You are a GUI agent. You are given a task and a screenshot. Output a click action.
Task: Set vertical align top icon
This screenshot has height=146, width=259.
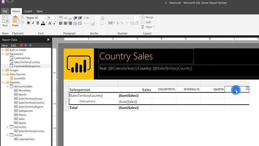[61, 17]
